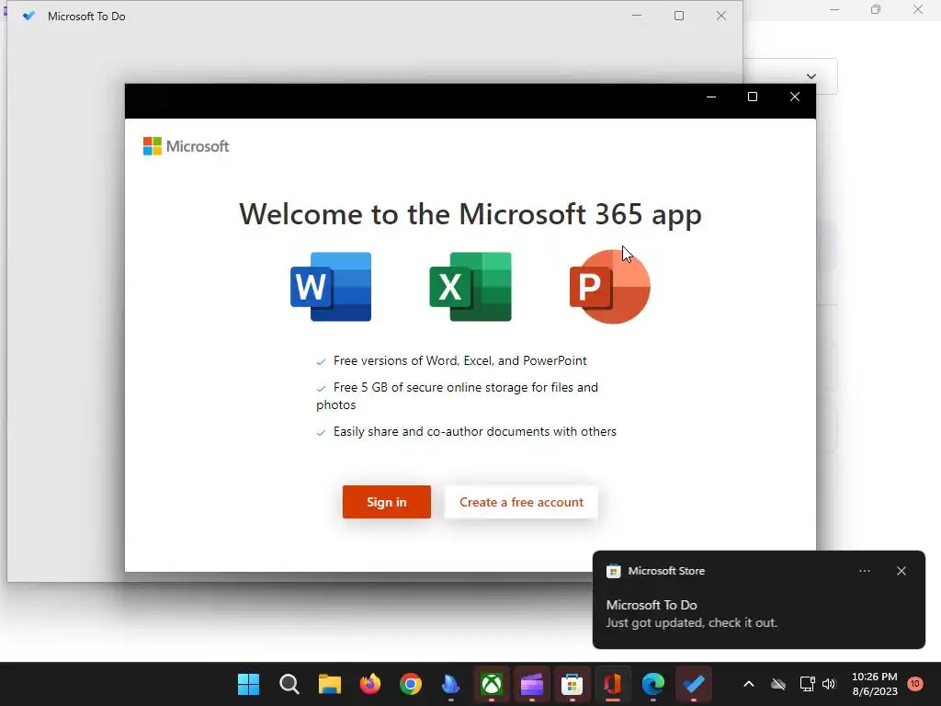This screenshot has height=706, width=941.
Task: Open notification options ellipsis menu
Action: [x=864, y=571]
